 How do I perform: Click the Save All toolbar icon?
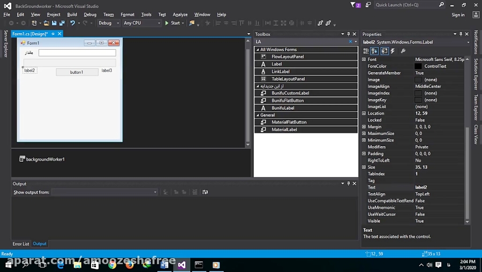coord(62,23)
